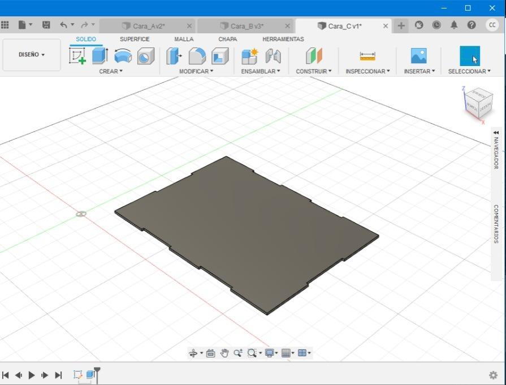The height and width of the screenshot is (385, 506).
Task: Open the Help question mark
Action: click(x=472, y=25)
